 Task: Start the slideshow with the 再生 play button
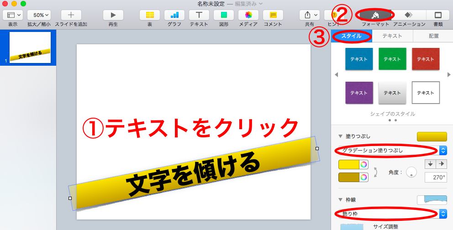[x=113, y=15]
